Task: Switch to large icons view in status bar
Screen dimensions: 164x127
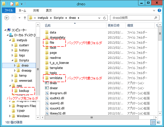Action: [159, 122]
